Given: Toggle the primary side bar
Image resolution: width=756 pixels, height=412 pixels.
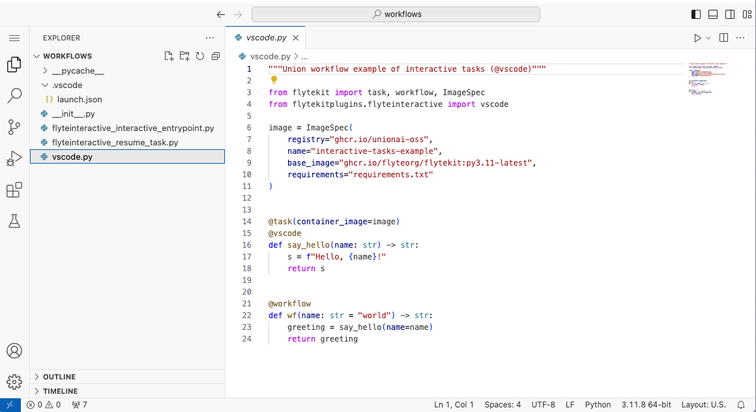Looking at the screenshot, I should pyautogui.click(x=695, y=14).
